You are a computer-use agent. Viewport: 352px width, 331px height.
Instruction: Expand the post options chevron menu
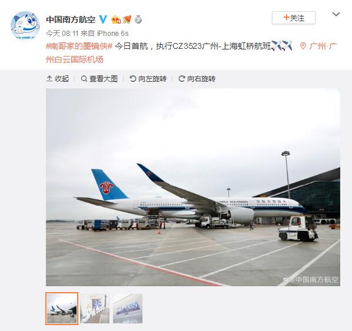point(336,14)
